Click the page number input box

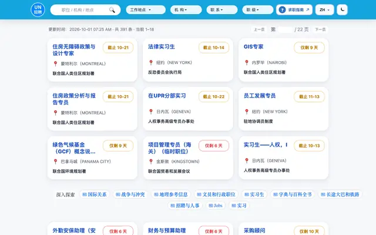(285, 29)
